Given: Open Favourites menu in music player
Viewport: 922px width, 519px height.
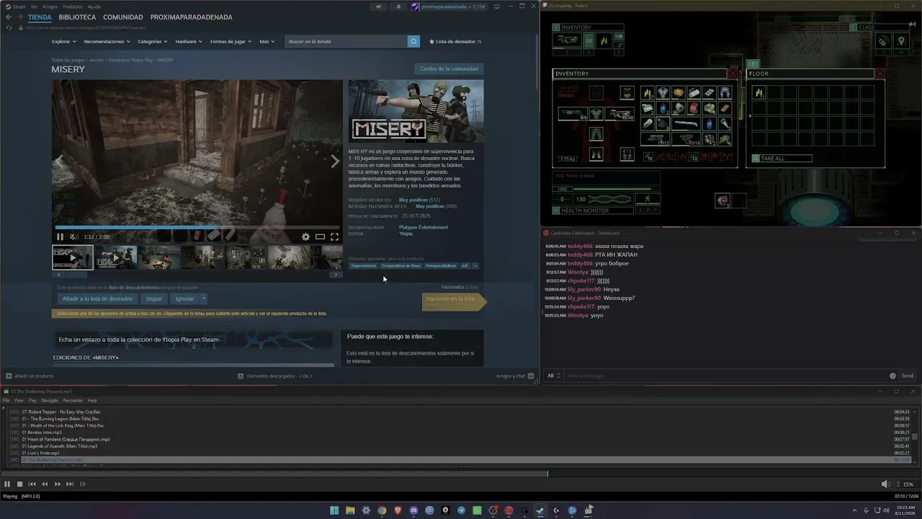Looking at the screenshot, I should point(73,401).
